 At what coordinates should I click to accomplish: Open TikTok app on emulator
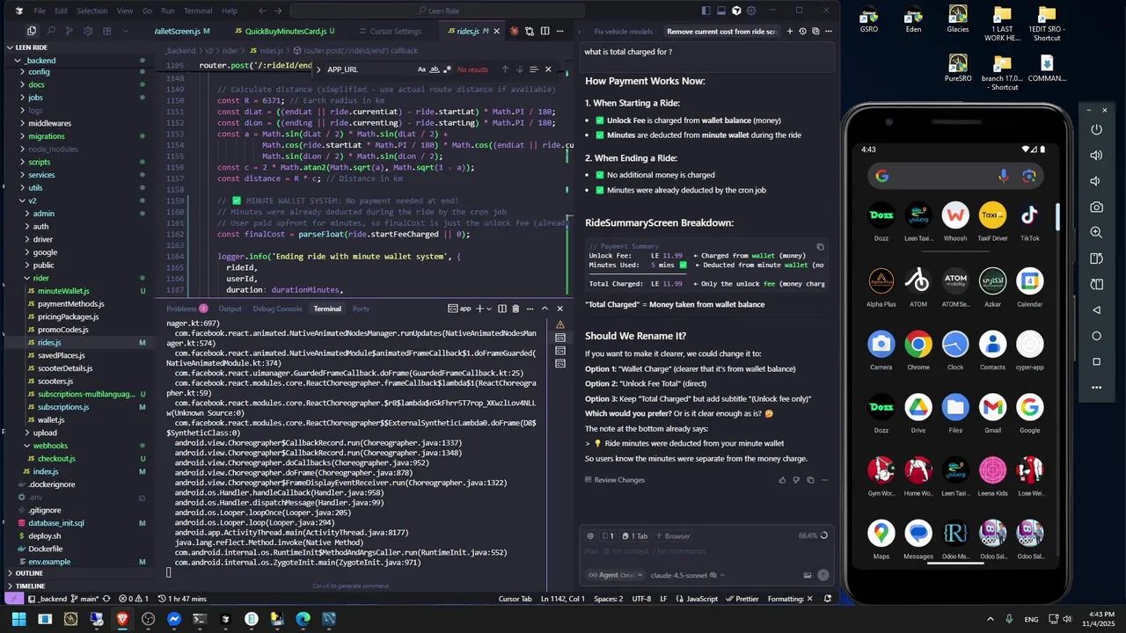(x=1029, y=222)
